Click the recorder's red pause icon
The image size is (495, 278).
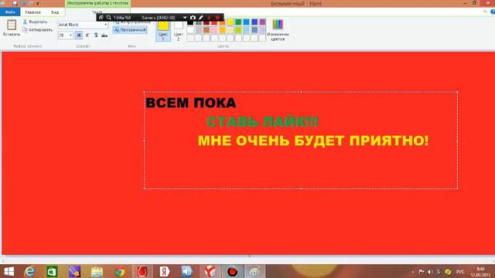click(x=209, y=18)
